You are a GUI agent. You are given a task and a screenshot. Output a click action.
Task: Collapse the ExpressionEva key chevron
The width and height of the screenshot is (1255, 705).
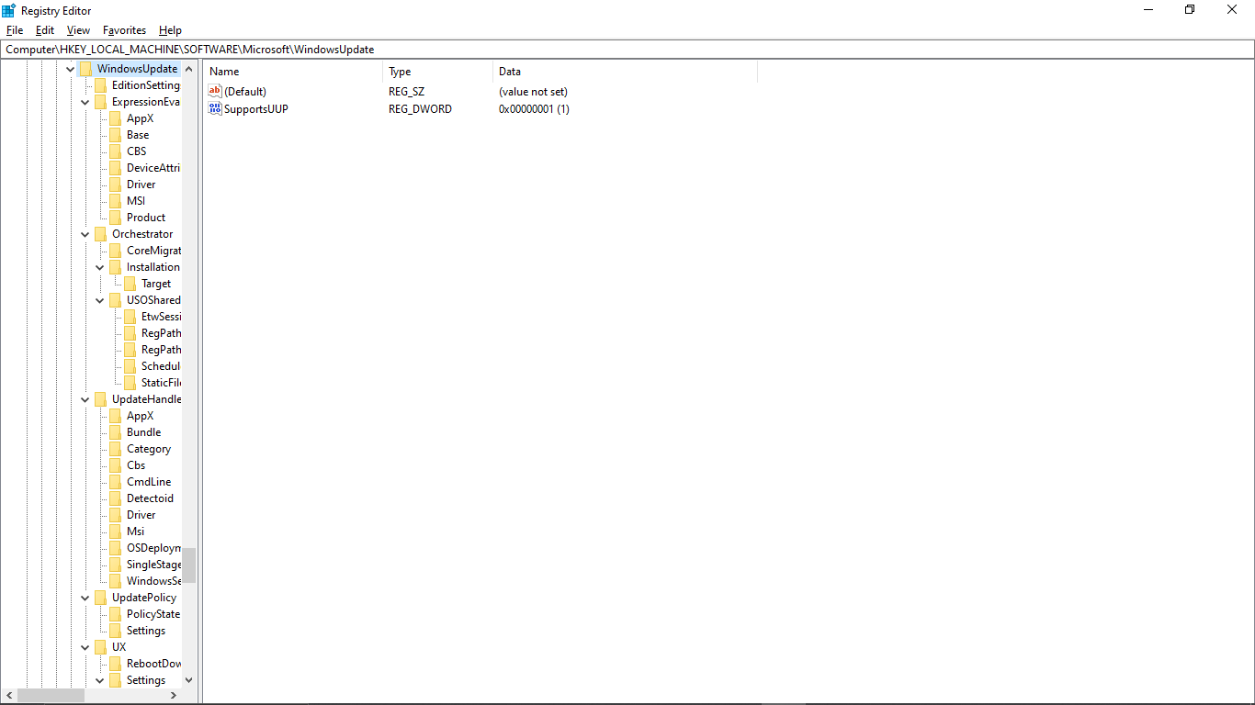point(85,103)
